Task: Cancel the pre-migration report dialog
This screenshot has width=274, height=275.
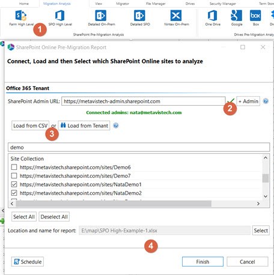Action: [248, 262]
